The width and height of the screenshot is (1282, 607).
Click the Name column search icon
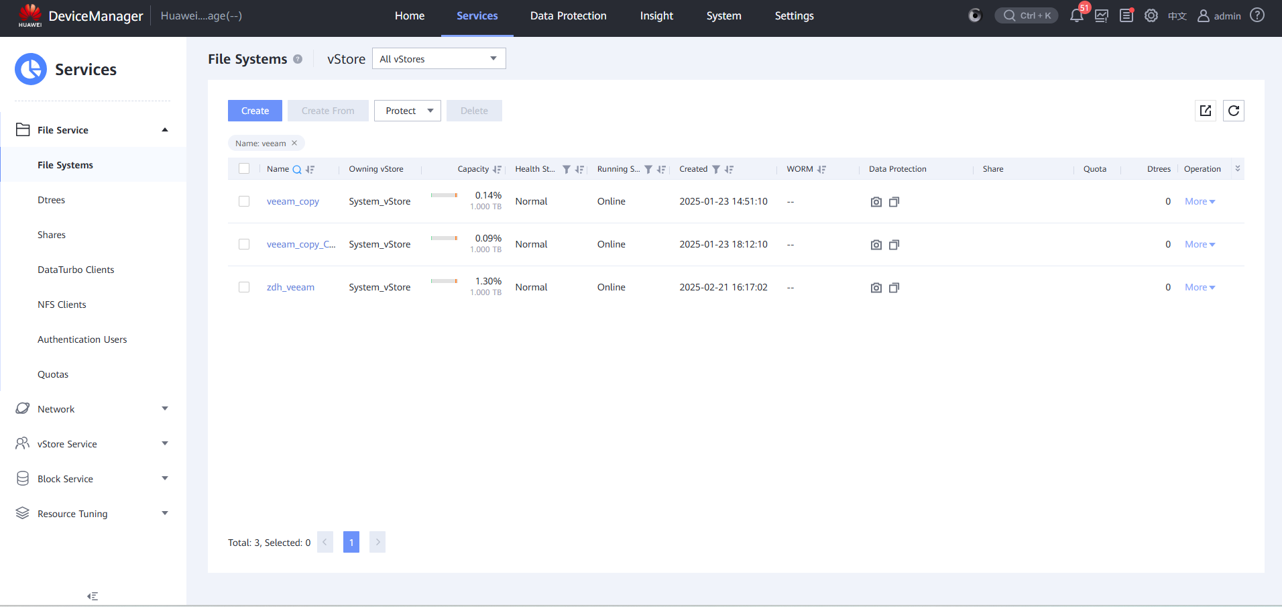tap(297, 170)
